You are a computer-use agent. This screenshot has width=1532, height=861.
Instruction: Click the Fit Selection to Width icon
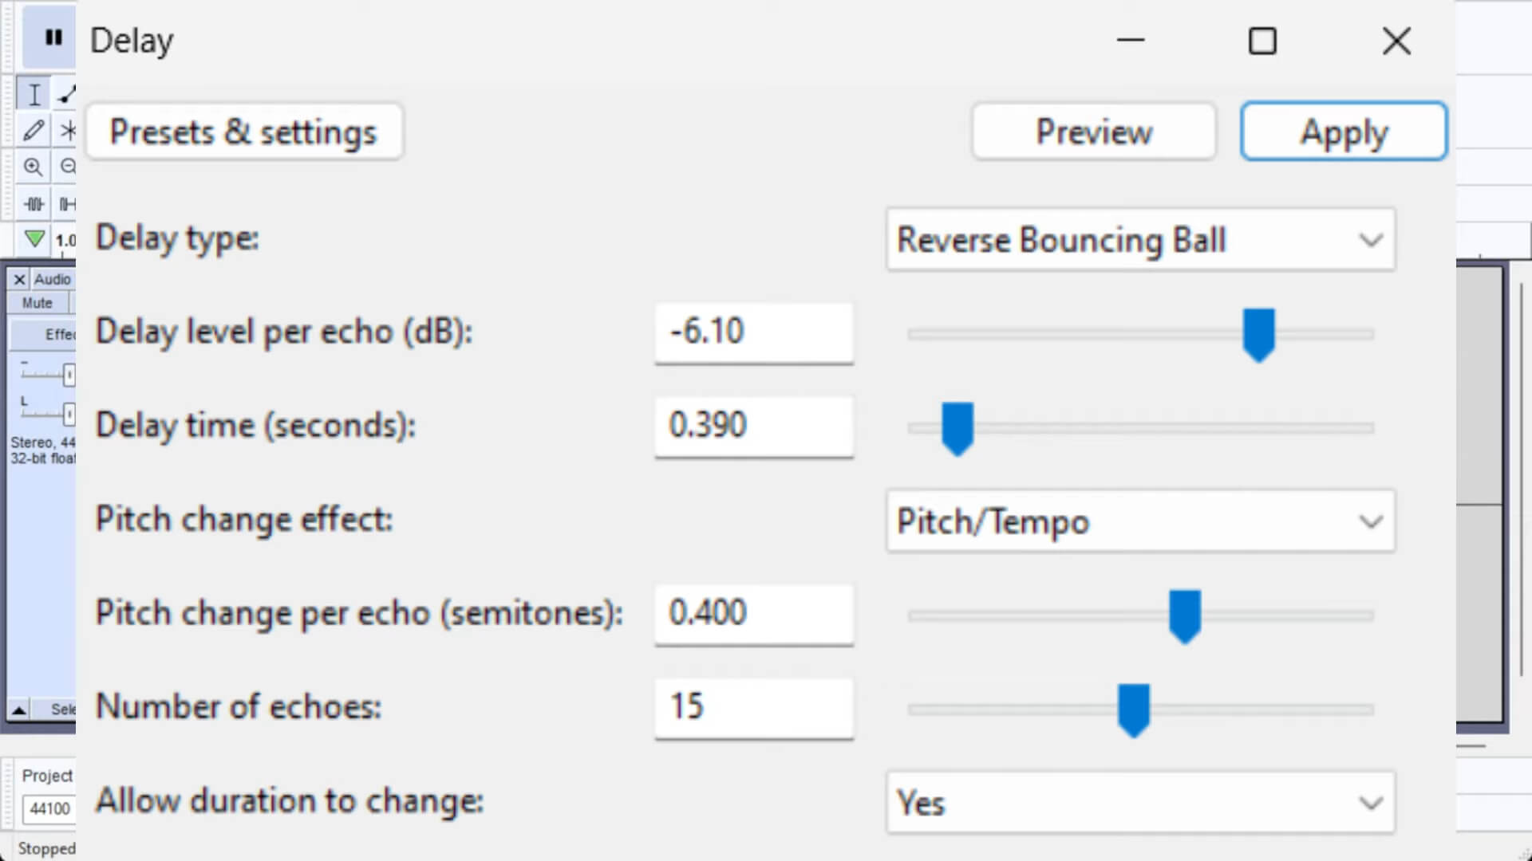[34, 202]
